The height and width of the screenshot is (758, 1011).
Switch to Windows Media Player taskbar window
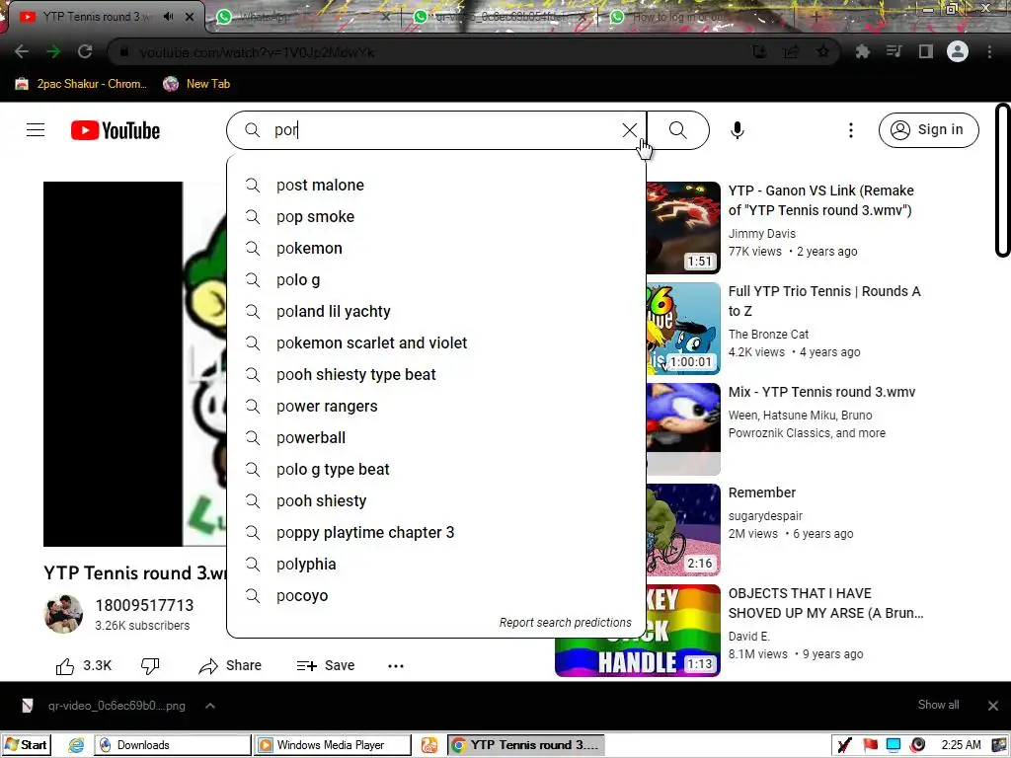tap(332, 745)
